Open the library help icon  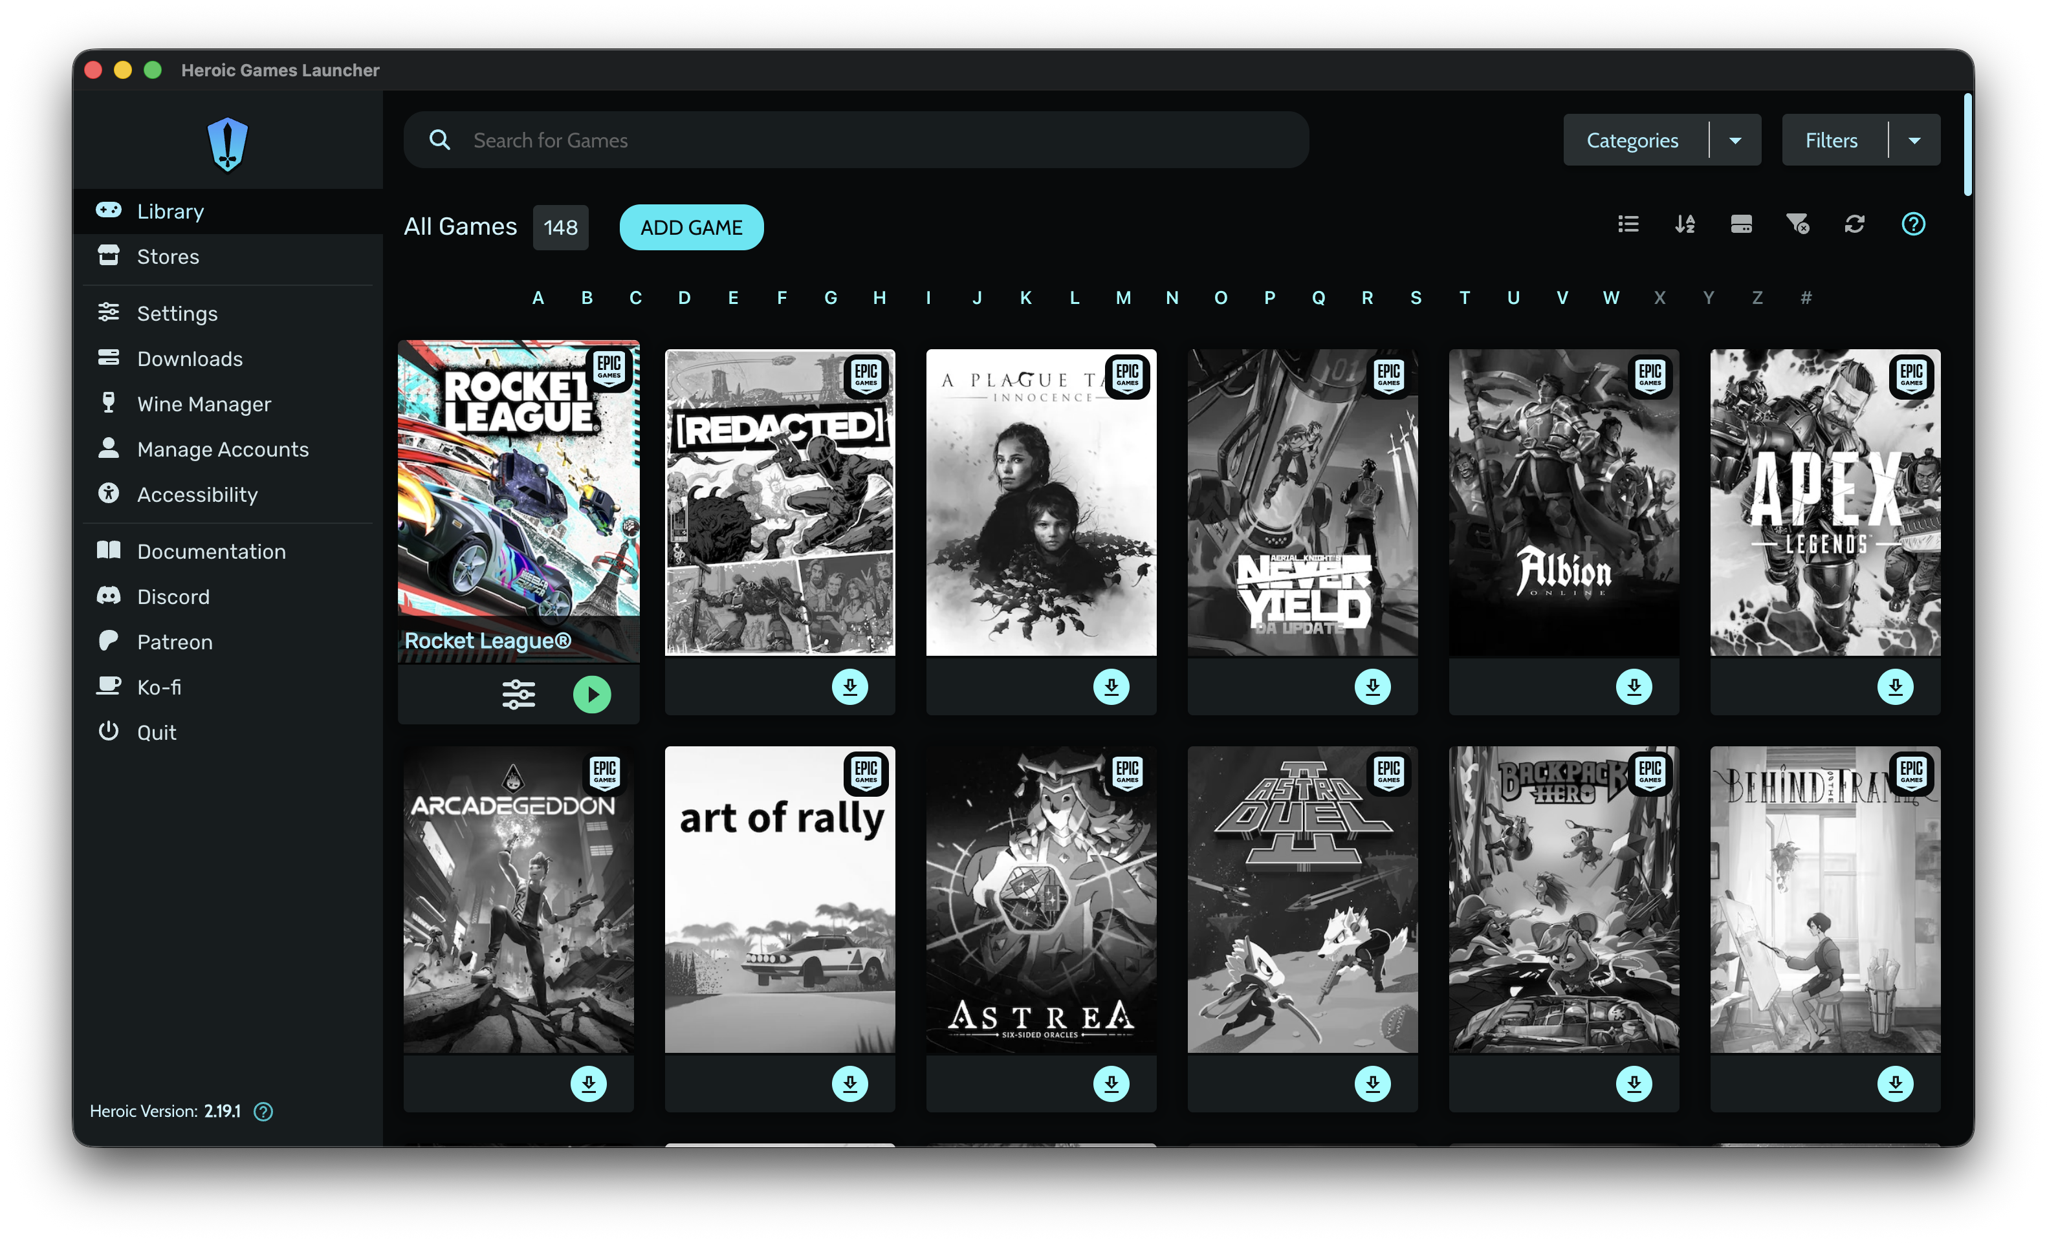coord(1912,224)
